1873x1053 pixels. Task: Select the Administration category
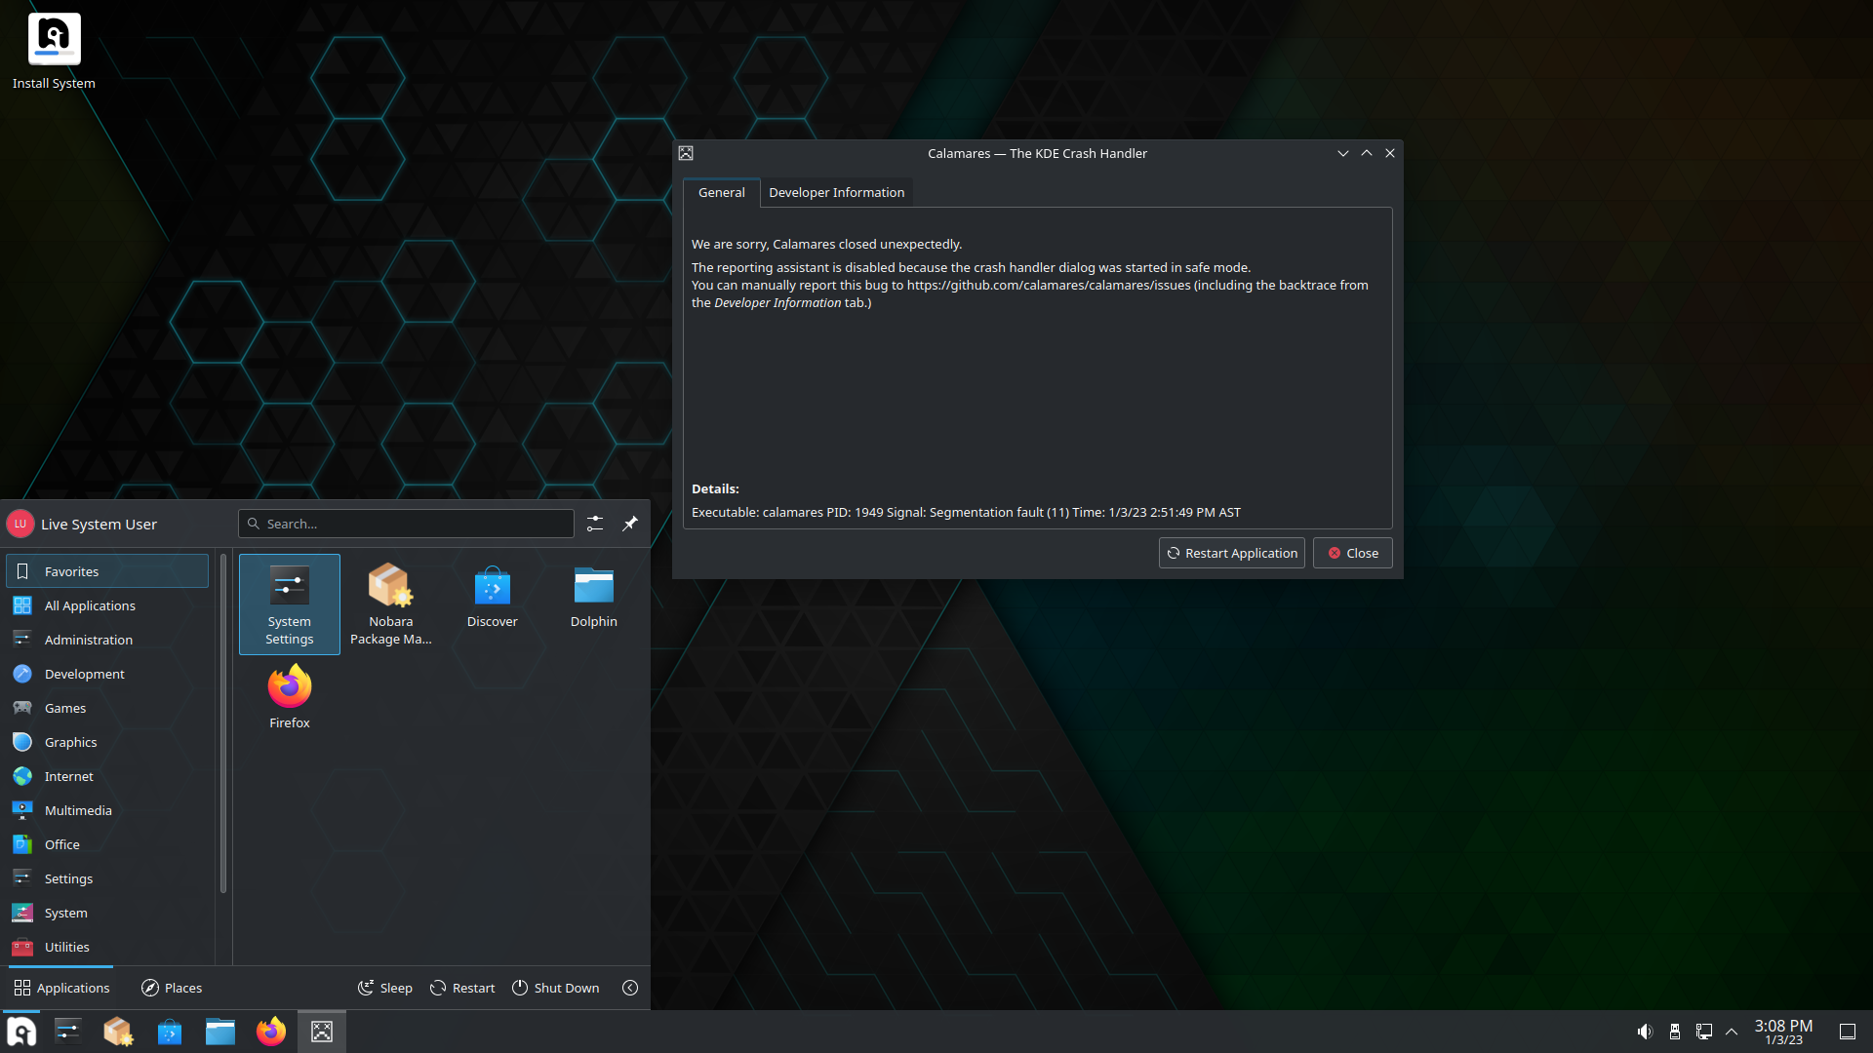click(107, 640)
